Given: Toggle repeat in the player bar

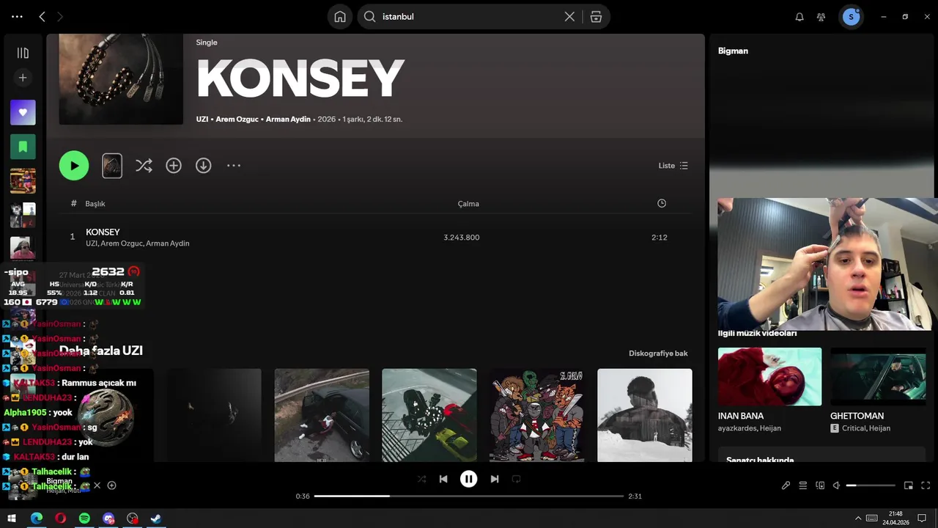Looking at the screenshot, I should (516, 479).
